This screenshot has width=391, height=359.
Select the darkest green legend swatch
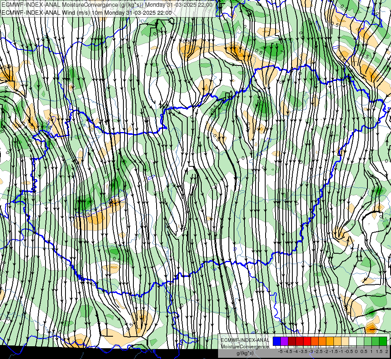click(383, 341)
